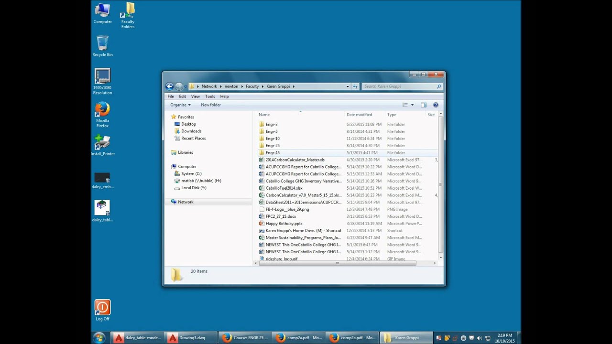The height and width of the screenshot is (344, 612).
Task: Open the Organize dropdown menu
Action: [x=180, y=105]
